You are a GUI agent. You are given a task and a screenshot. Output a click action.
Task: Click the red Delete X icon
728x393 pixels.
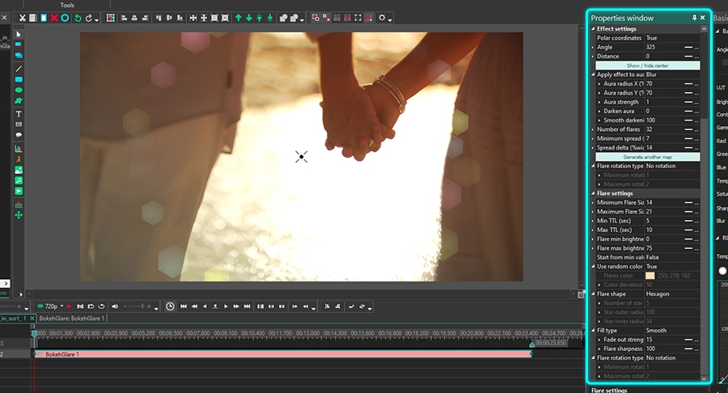(54, 18)
